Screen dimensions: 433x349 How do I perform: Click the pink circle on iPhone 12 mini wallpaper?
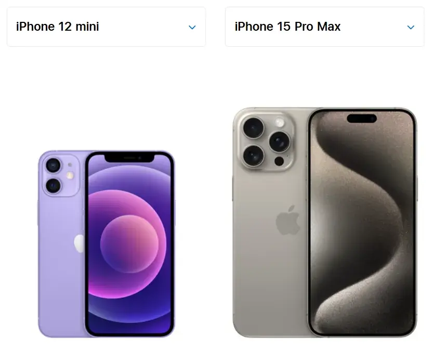point(129,244)
